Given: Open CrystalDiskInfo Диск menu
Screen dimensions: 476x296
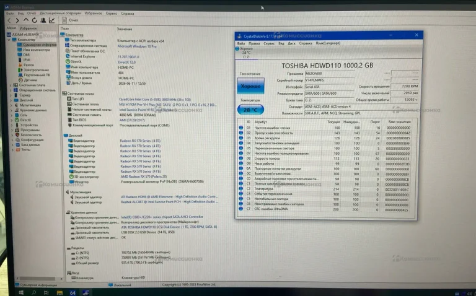Looking at the screenshot, I should (291, 43).
